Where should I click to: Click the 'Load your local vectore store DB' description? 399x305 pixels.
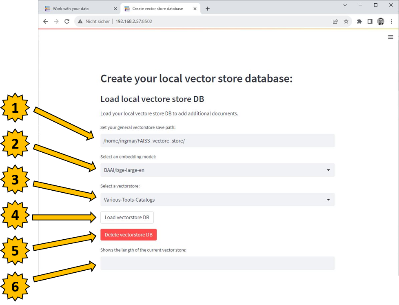169,114
